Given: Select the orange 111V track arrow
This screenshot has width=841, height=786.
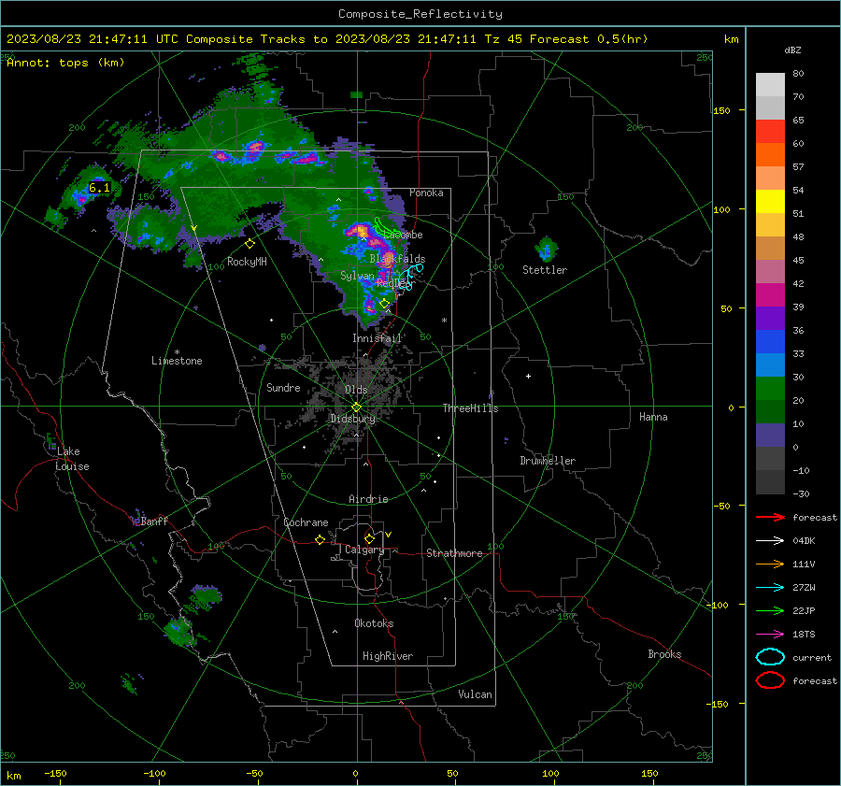Looking at the screenshot, I should (770, 564).
